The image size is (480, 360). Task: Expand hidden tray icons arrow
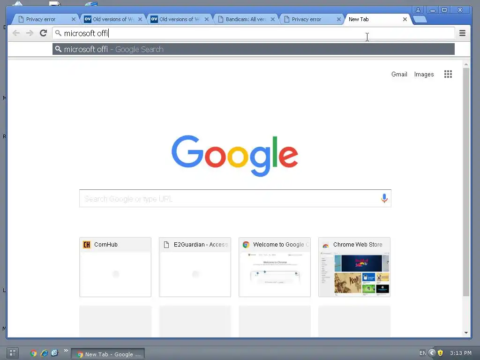coord(432,353)
